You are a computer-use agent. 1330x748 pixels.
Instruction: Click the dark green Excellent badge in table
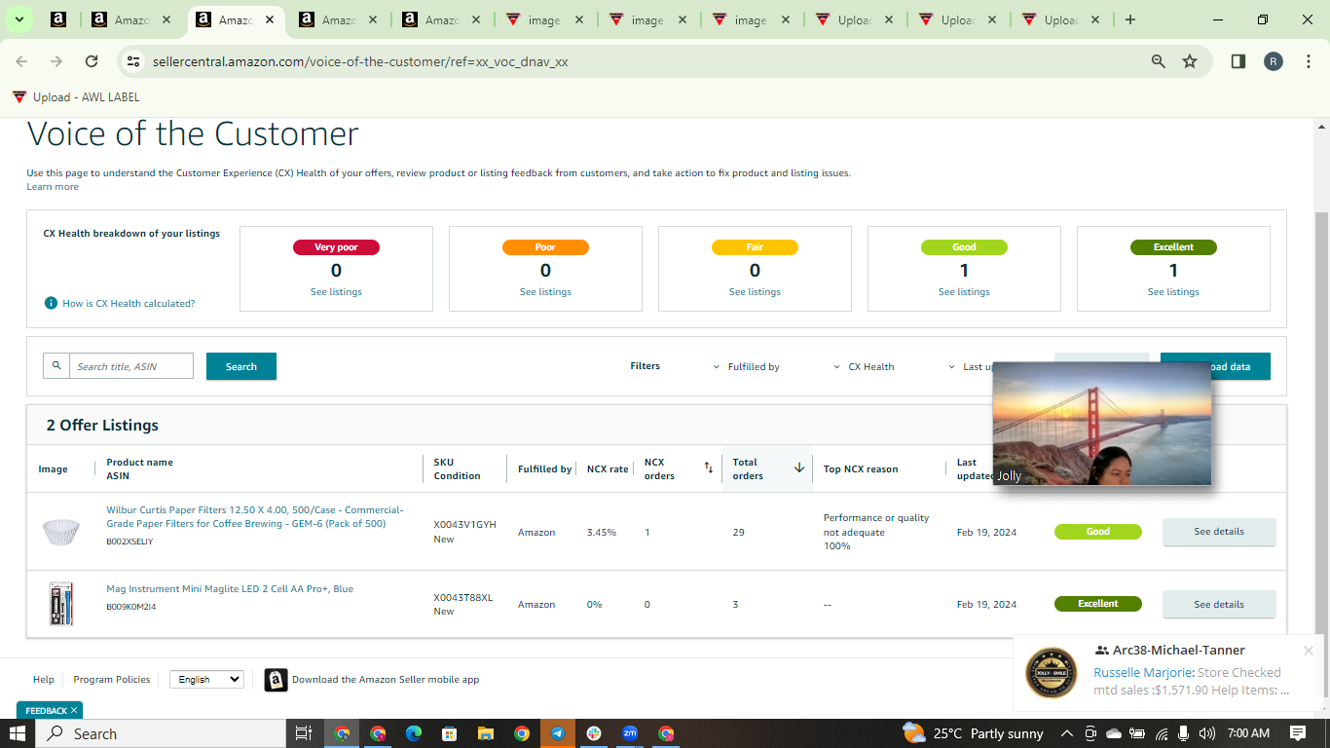coord(1098,604)
